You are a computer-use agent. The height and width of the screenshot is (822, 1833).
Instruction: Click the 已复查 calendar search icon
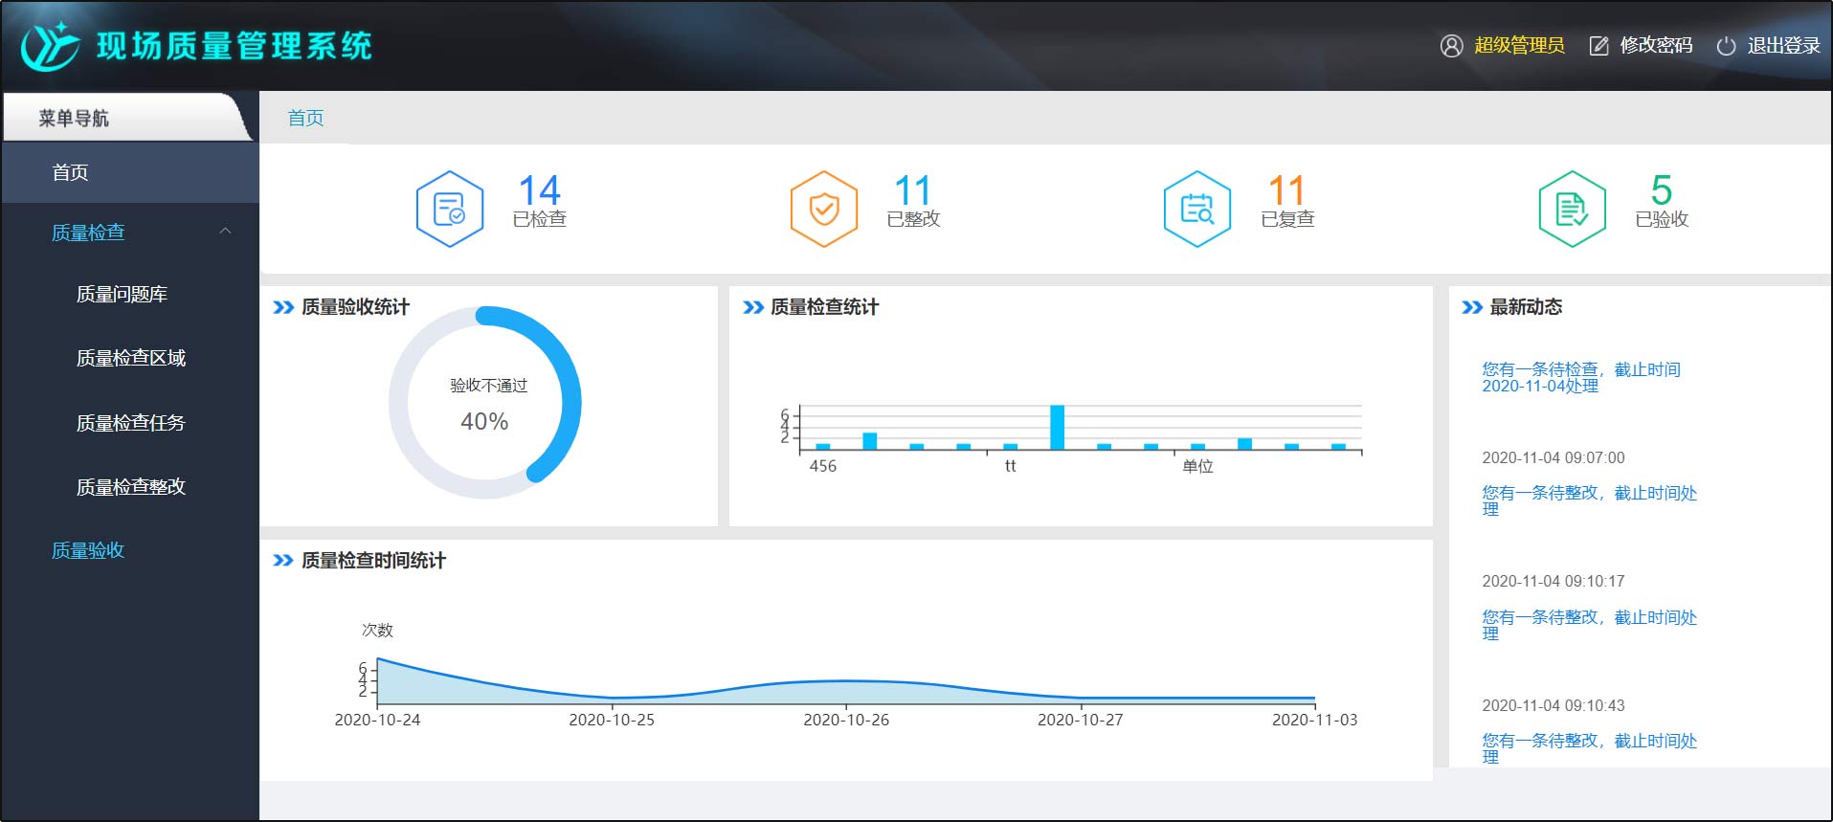tap(1197, 209)
